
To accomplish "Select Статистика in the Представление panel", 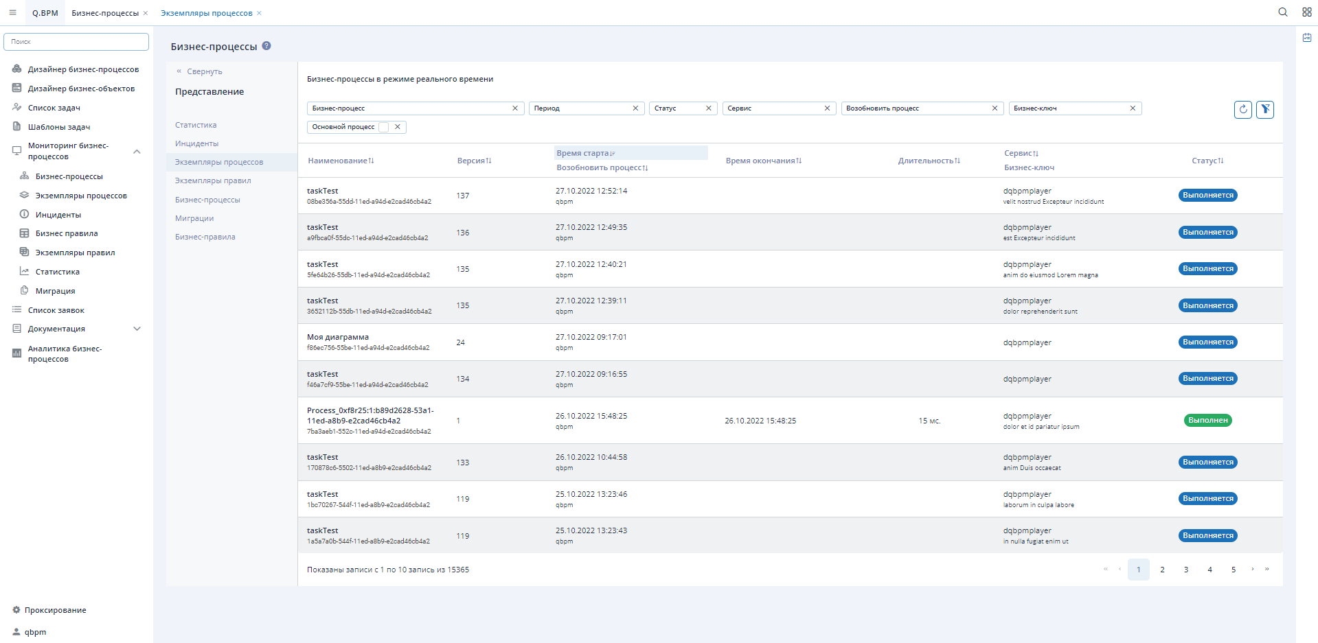I will point(196,125).
